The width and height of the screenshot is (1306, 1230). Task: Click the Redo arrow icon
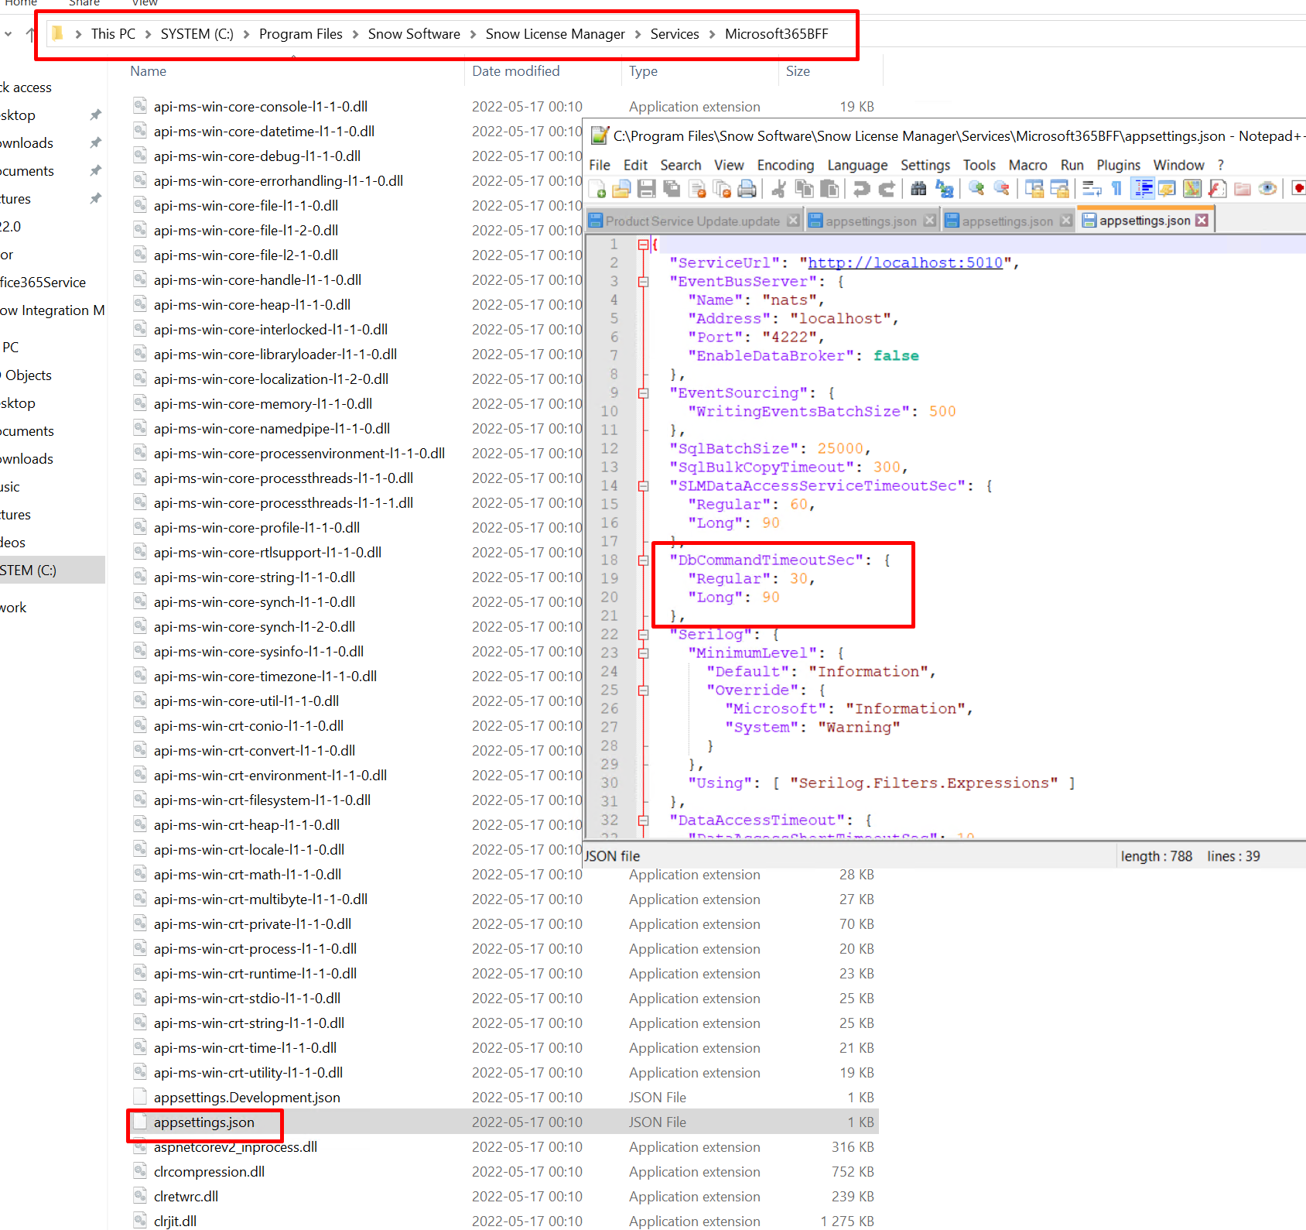point(887,189)
